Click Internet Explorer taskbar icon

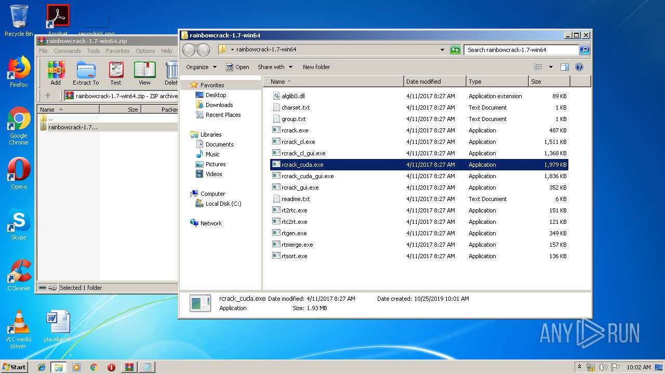[x=42, y=367]
